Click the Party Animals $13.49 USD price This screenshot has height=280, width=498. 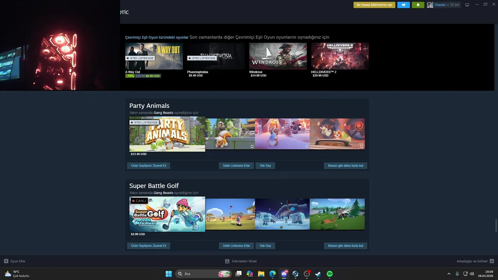139,154
